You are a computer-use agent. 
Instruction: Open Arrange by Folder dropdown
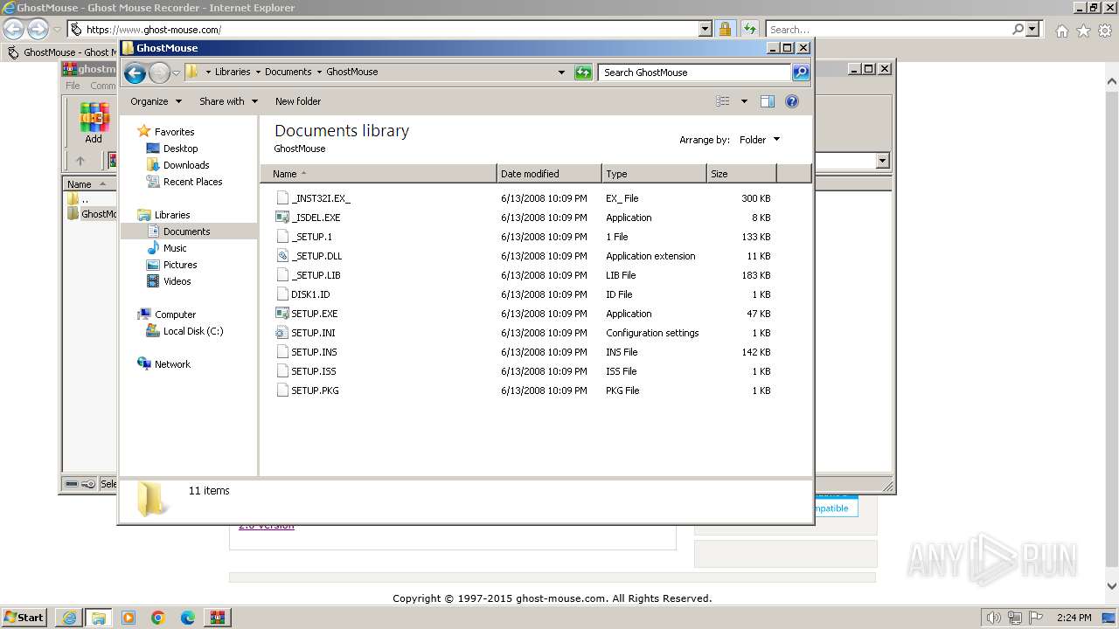click(759, 140)
